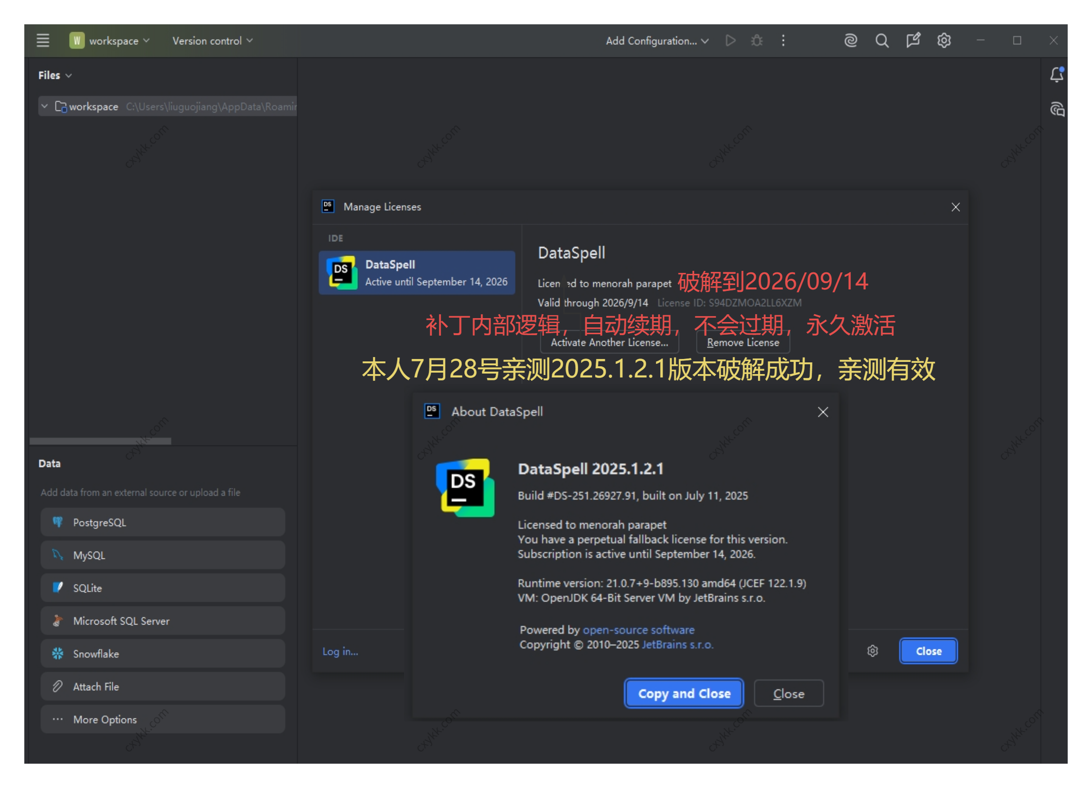
Task: Add a SQLite data source
Action: 162,588
